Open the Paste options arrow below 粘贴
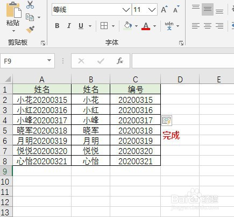This screenshot has height=217, width=234. click(x=13, y=31)
